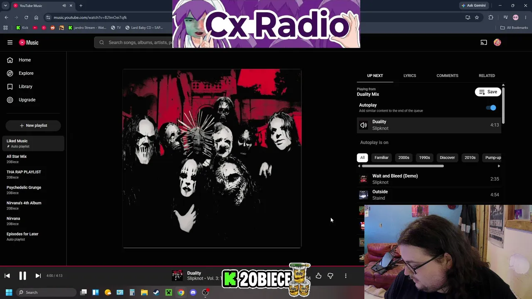
Task: Bookmark this page with the star icon
Action: click(477, 17)
